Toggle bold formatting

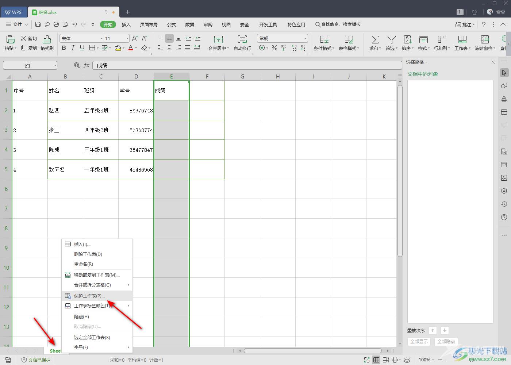pos(64,48)
